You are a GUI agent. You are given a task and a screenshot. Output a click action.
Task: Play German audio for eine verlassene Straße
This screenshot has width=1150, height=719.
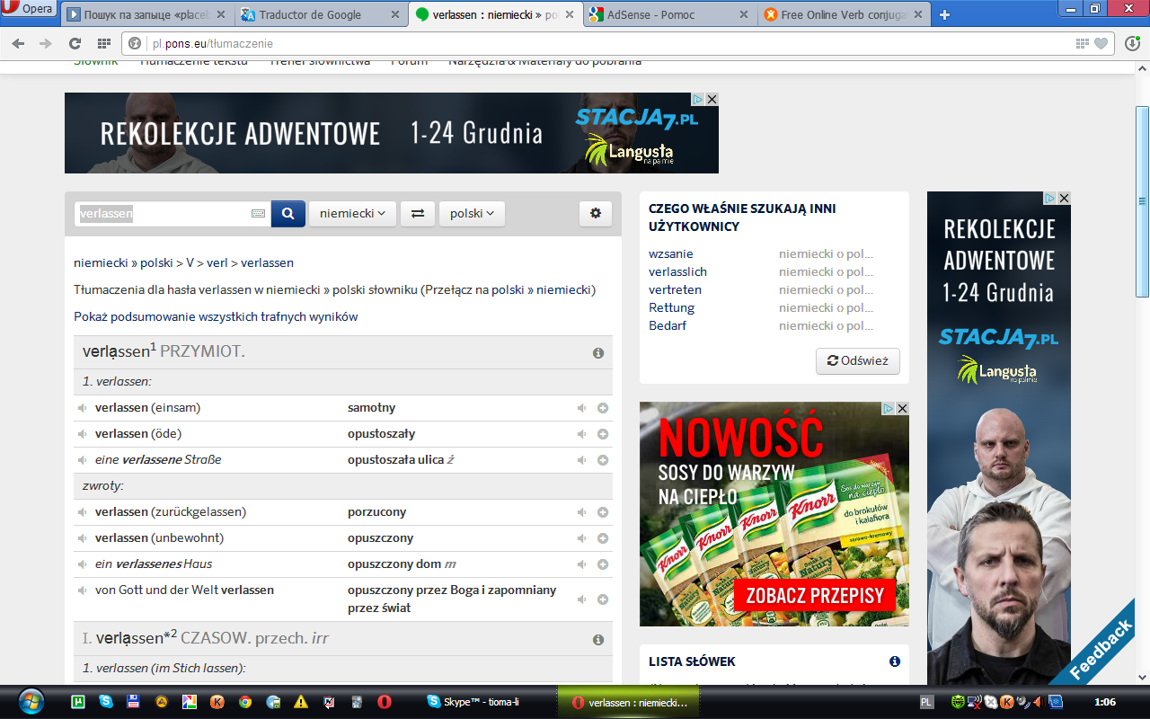point(82,460)
